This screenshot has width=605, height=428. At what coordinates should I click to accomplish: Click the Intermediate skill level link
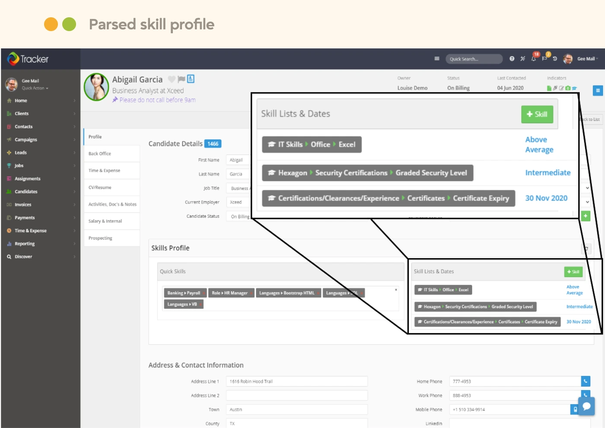(580, 307)
